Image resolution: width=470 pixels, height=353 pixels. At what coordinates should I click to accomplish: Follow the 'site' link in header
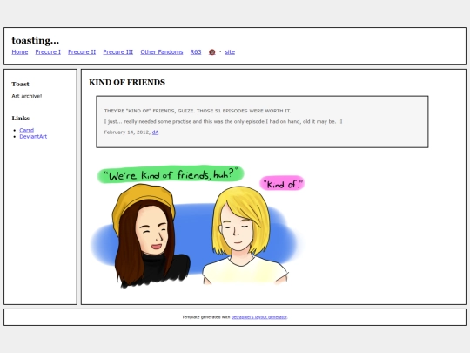pos(230,52)
